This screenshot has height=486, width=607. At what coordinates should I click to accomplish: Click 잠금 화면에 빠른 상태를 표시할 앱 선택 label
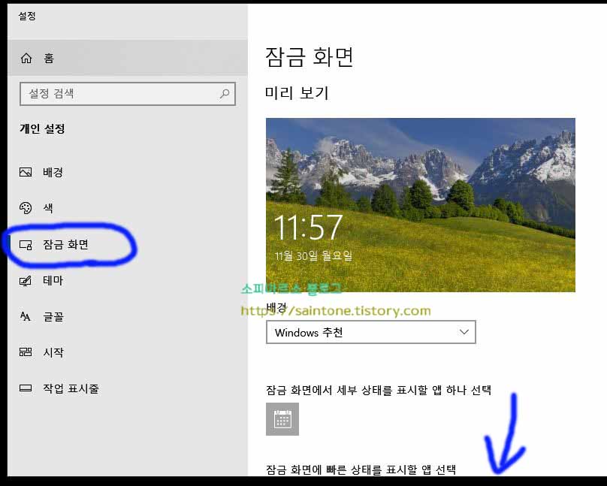pyautogui.click(x=361, y=469)
